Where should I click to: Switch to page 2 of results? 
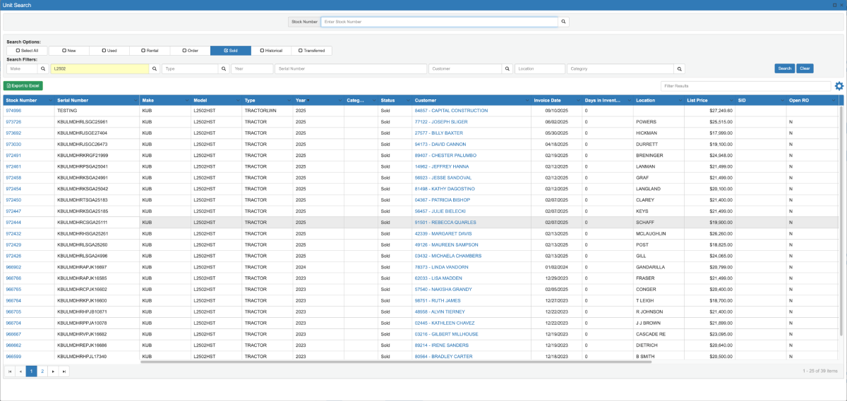[42, 371]
